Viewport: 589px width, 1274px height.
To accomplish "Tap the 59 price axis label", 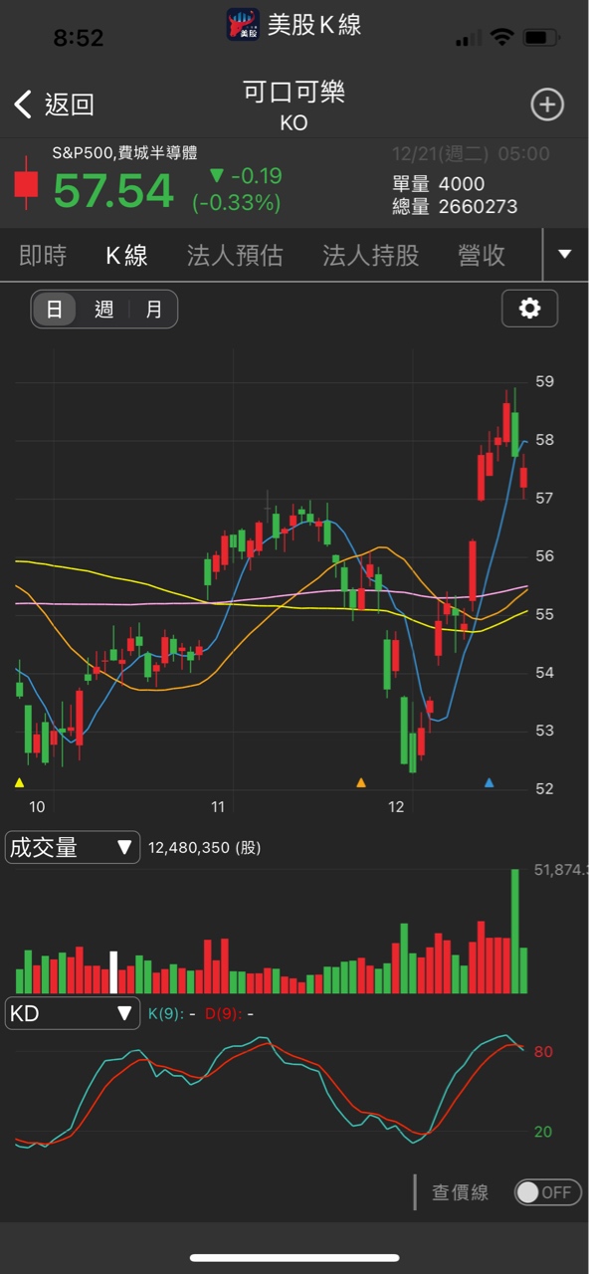I will [x=545, y=381].
